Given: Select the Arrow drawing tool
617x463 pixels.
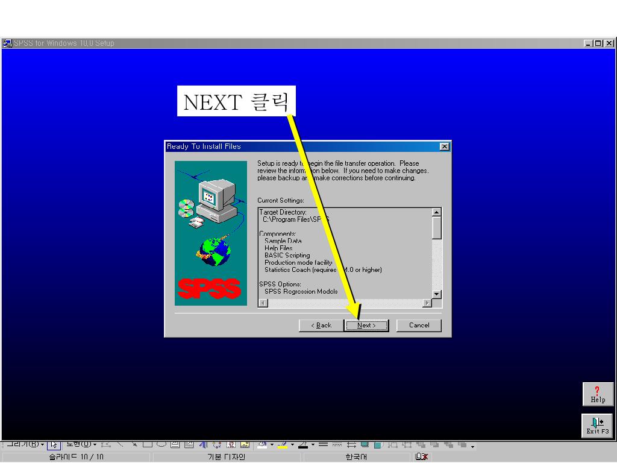Looking at the screenshot, I should [x=134, y=444].
